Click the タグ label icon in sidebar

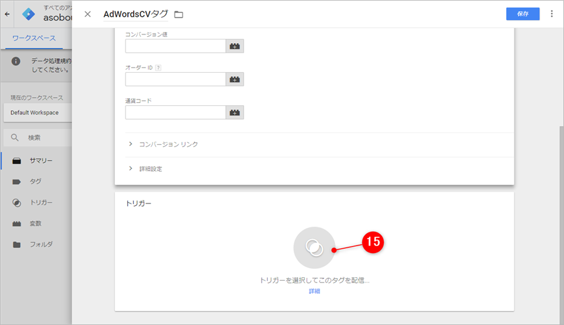(16, 182)
